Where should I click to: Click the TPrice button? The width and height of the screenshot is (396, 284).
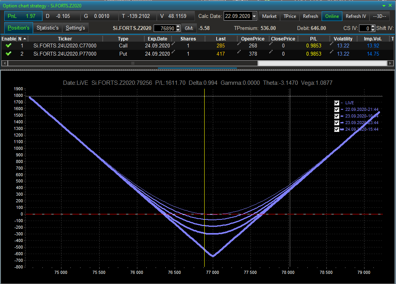tap(289, 16)
